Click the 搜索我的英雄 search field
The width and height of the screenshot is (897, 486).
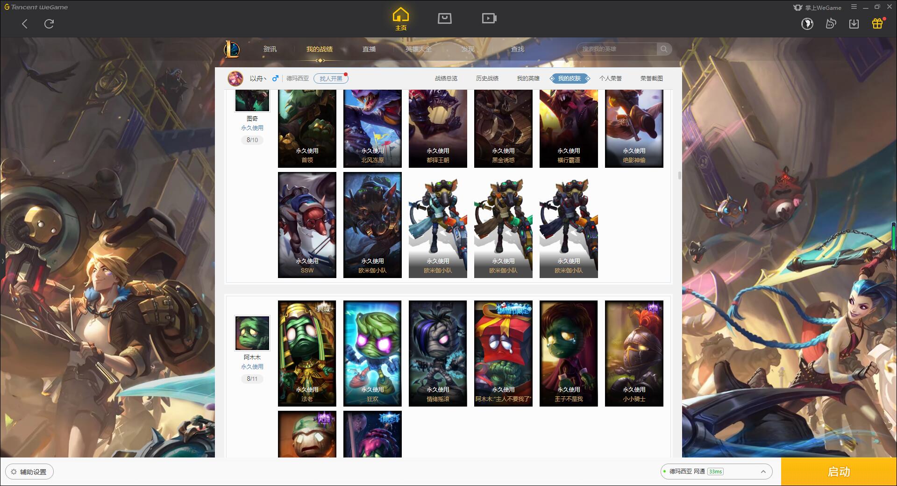click(617, 49)
